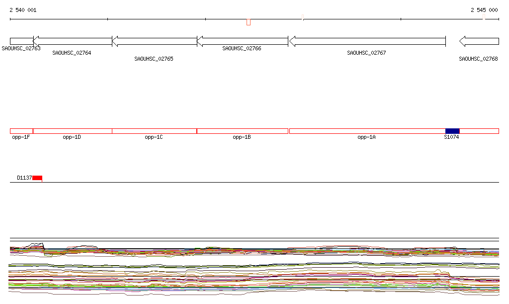Viewport: 509px width, 304px height.
Task: Click the S1074 label text
Action: [x=451, y=137]
